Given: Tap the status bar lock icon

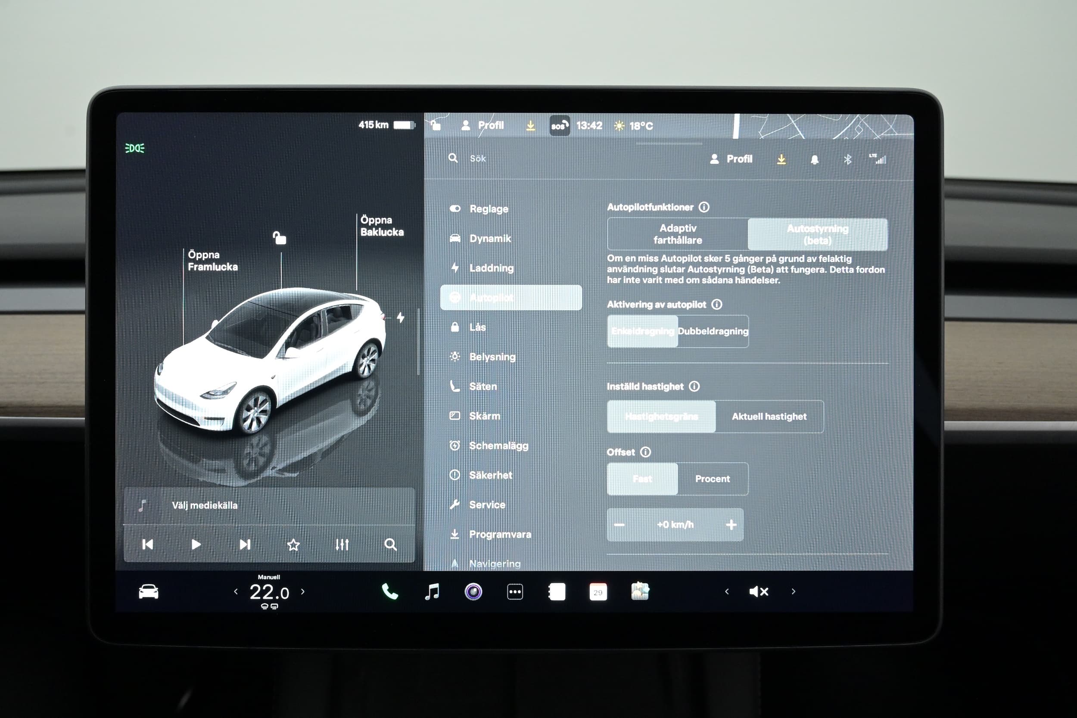Looking at the screenshot, I should pyautogui.click(x=436, y=124).
